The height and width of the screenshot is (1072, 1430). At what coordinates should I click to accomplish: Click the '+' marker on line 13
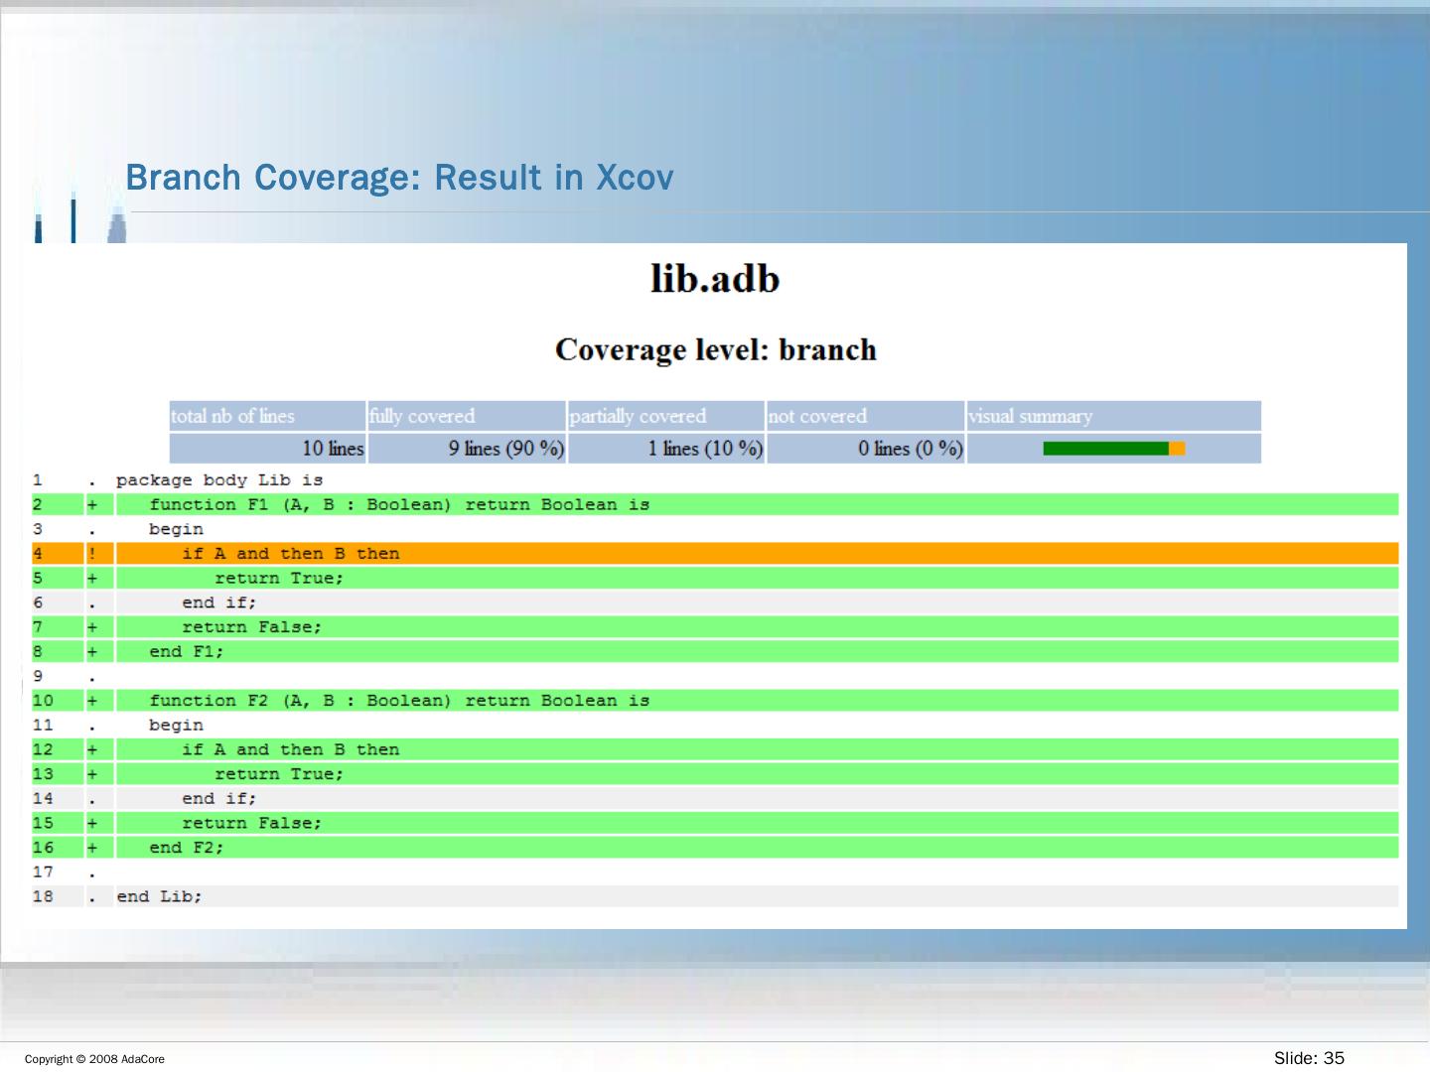coord(92,774)
